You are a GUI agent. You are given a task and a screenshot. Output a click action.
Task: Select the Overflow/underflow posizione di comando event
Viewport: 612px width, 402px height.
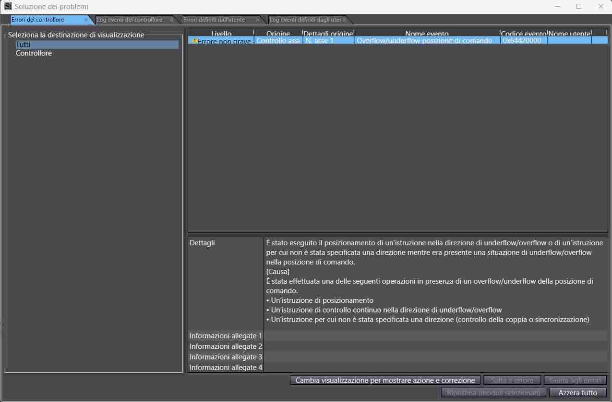pos(427,41)
